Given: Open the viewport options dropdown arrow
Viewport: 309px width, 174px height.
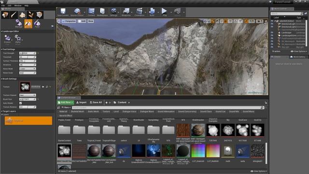Looking at the screenshot, I should tap(59, 21).
